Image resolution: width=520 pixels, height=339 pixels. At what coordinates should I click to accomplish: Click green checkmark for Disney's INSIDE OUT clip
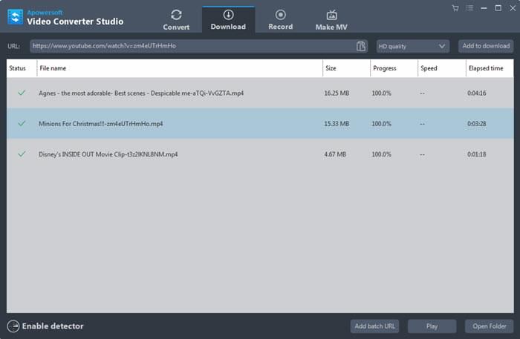click(x=22, y=154)
